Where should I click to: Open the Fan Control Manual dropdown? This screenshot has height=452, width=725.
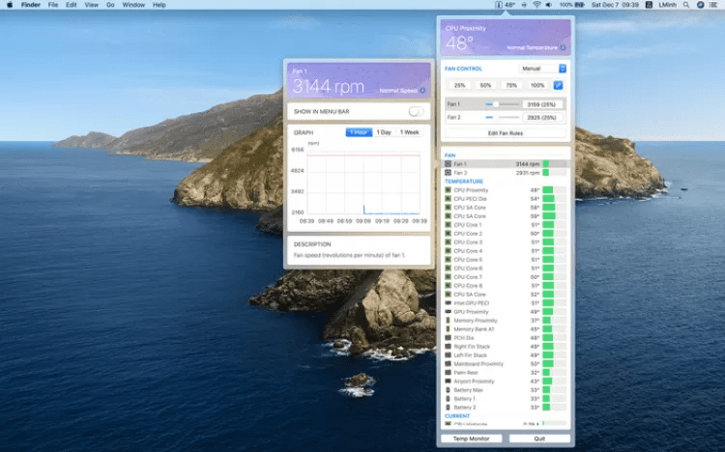pyautogui.click(x=542, y=69)
